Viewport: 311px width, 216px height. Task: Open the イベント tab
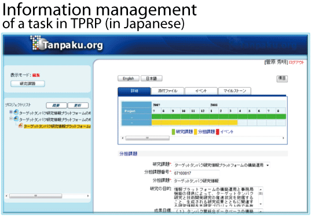[201, 91]
